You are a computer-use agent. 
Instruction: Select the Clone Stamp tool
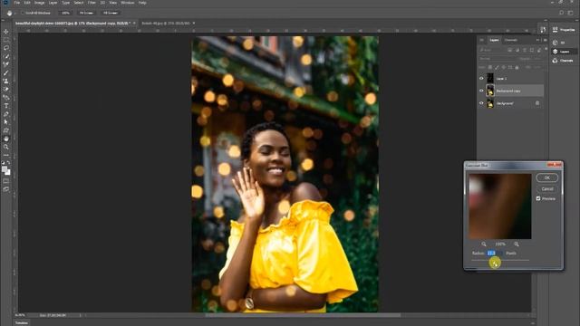point(6,81)
